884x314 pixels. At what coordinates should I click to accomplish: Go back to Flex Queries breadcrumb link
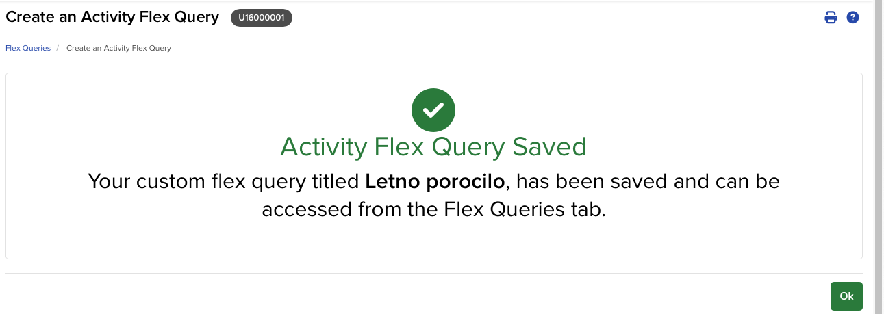(28, 48)
